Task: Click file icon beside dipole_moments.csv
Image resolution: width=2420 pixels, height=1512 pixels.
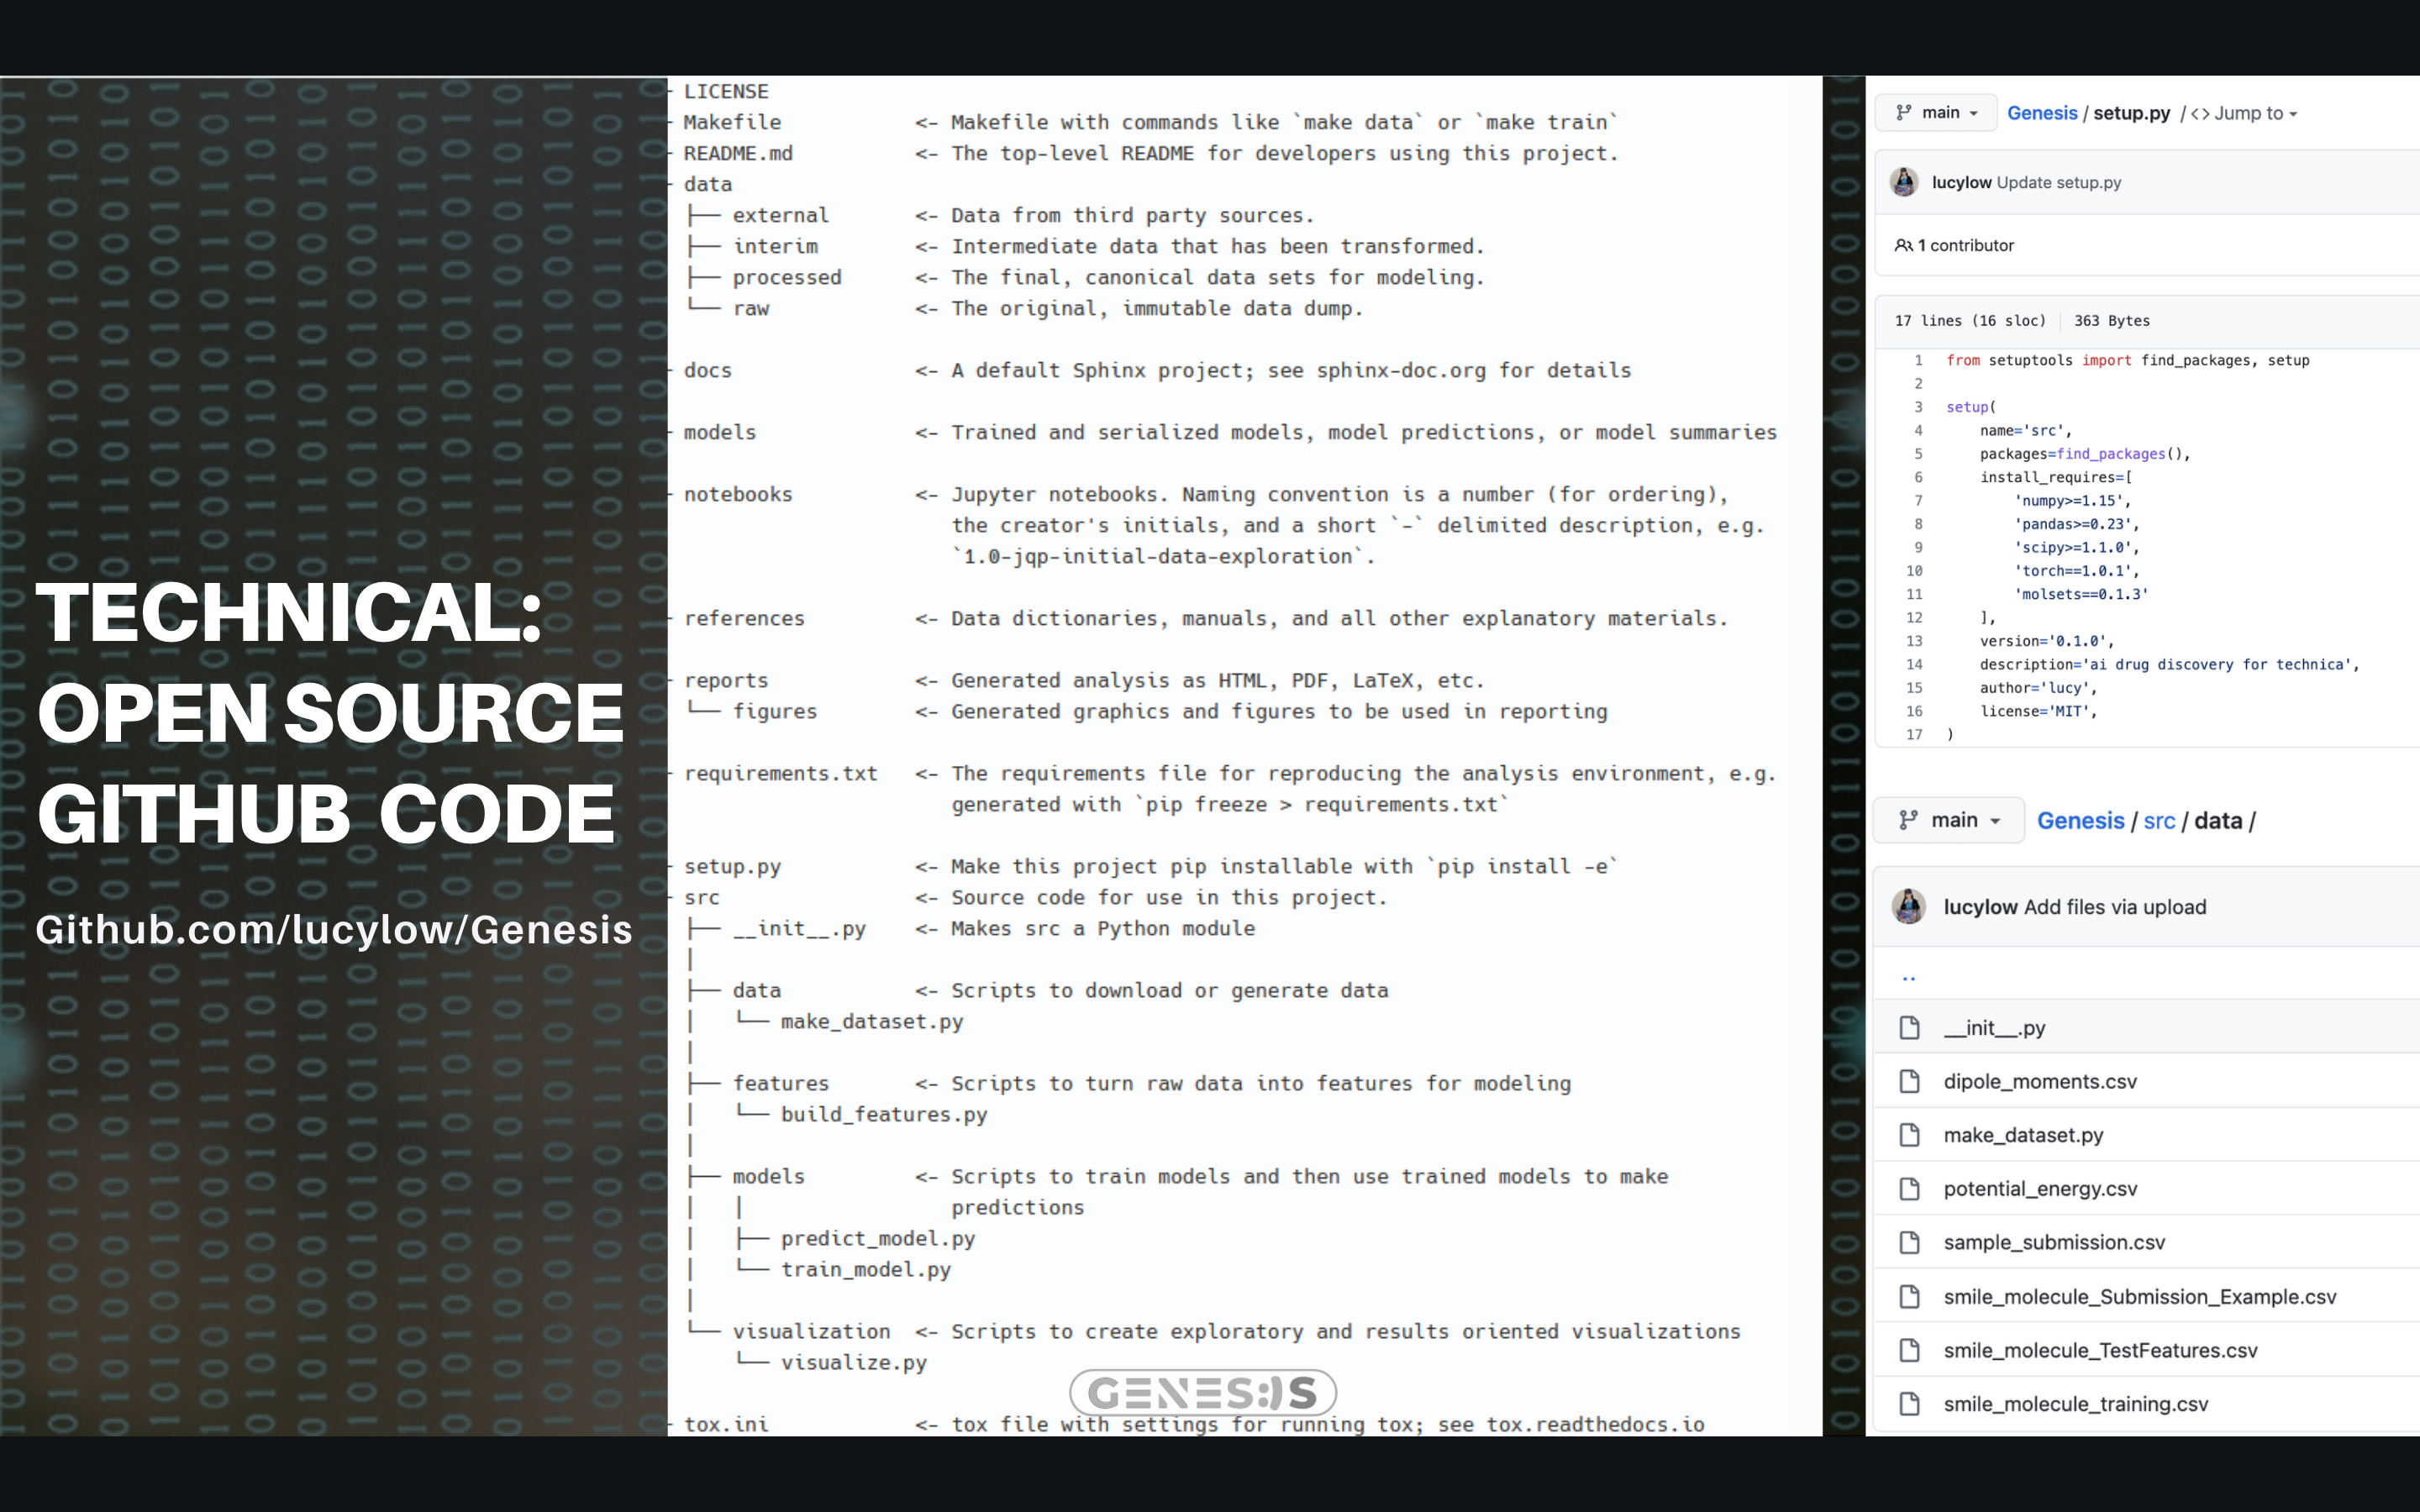Action: [x=1909, y=1081]
